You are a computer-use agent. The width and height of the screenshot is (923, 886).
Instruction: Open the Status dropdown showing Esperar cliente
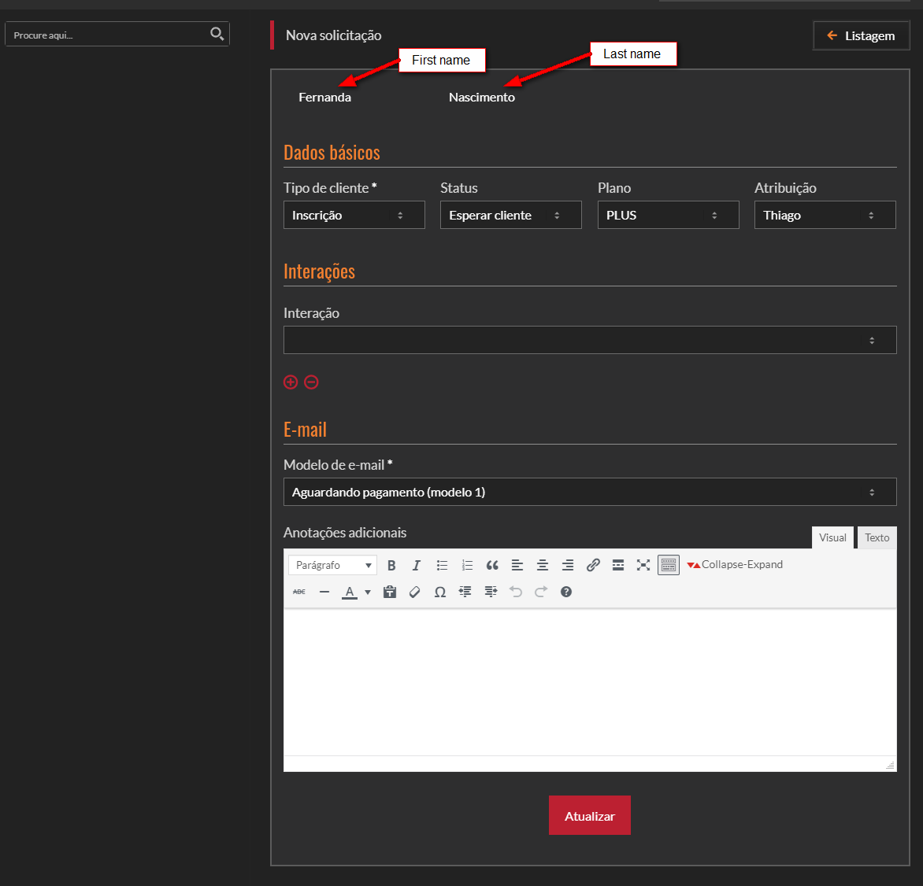(x=510, y=215)
